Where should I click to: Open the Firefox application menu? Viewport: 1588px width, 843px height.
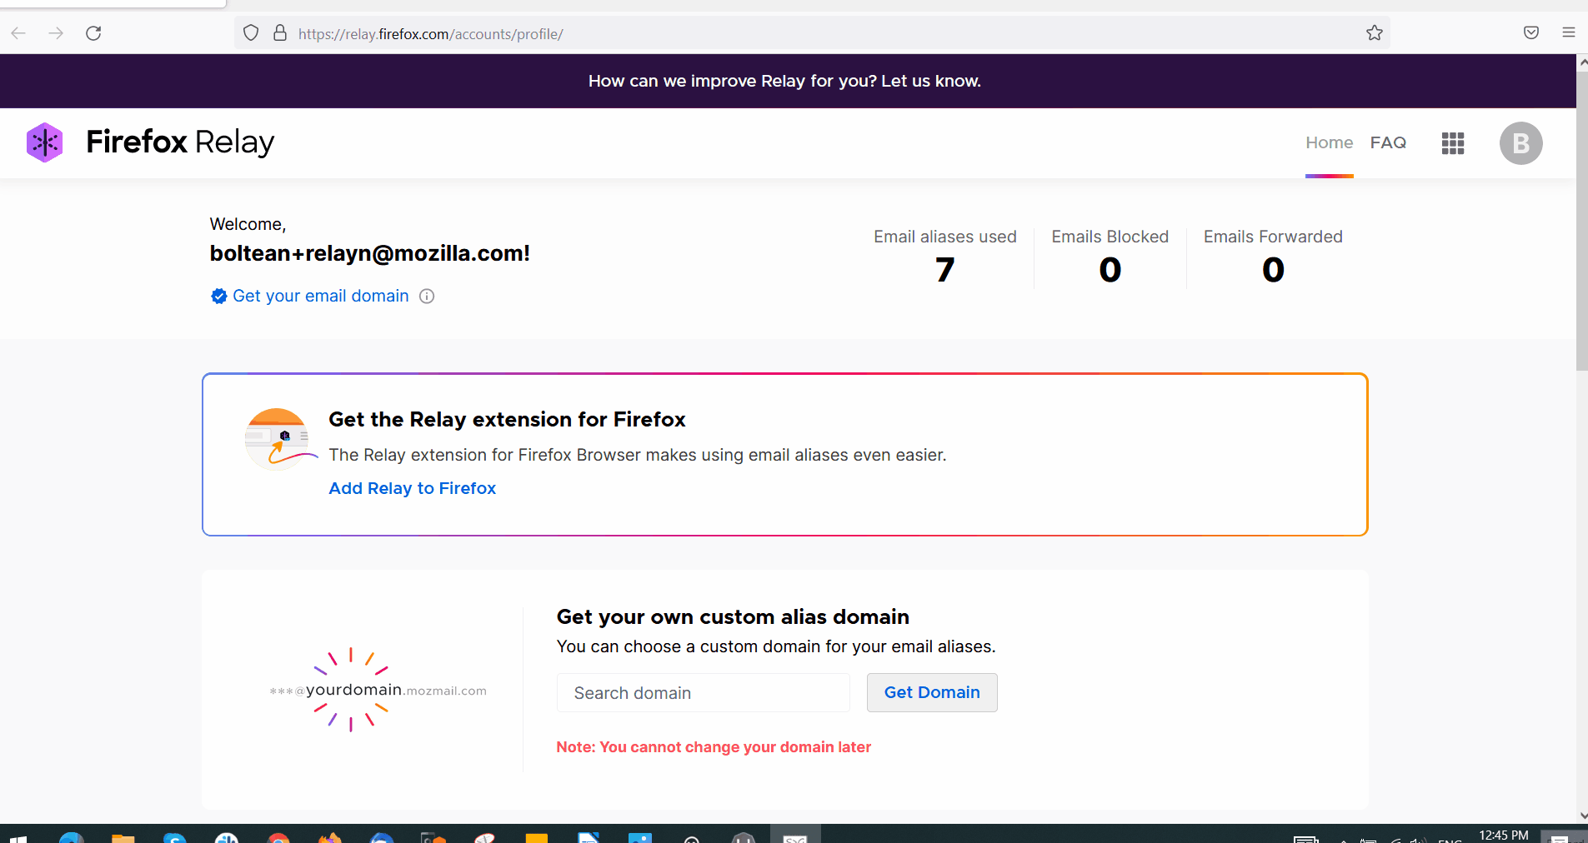pos(1568,33)
